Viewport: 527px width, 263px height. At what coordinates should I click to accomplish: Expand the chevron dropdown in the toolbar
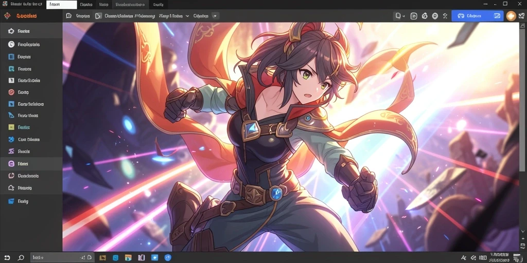click(187, 16)
